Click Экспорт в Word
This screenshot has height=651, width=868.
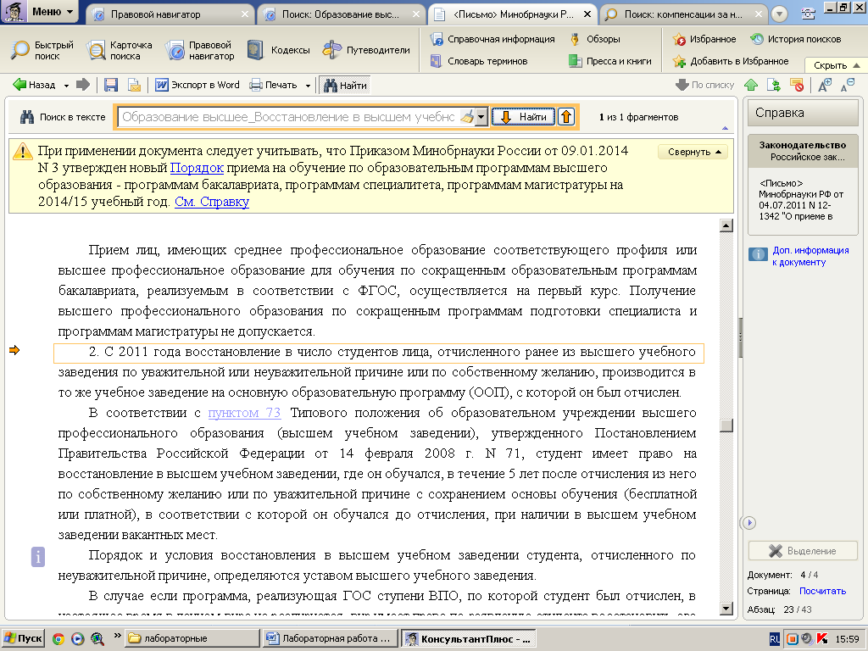click(198, 85)
